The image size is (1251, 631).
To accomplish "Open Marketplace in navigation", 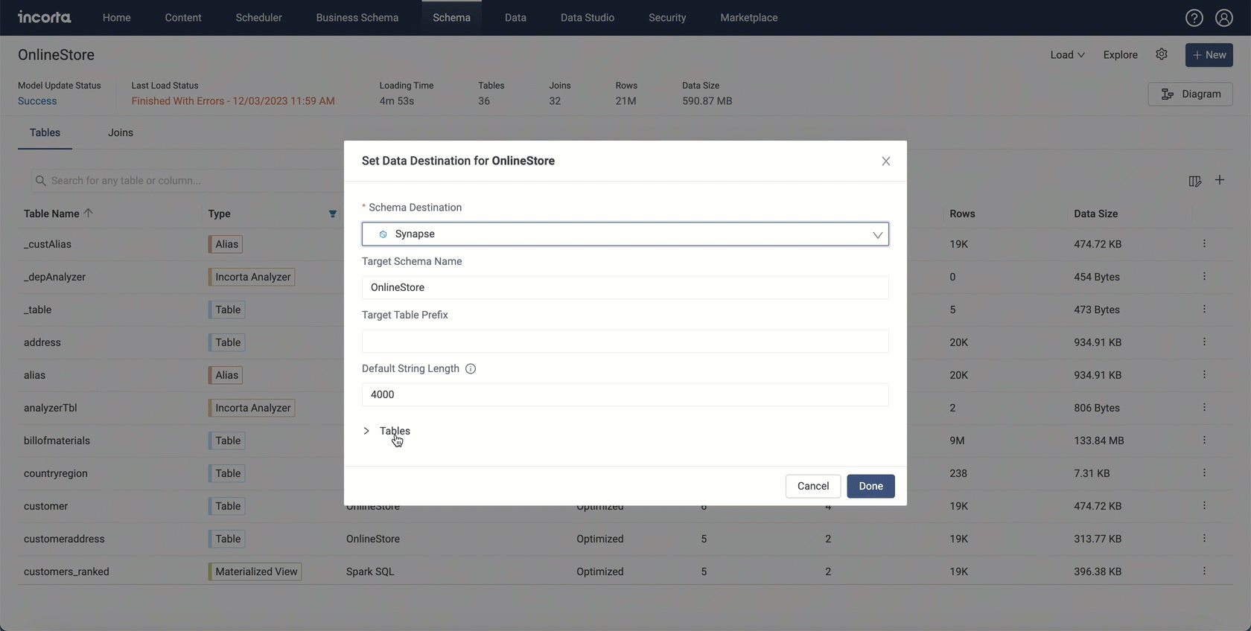I will pyautogui.click(x=749, y=18).
